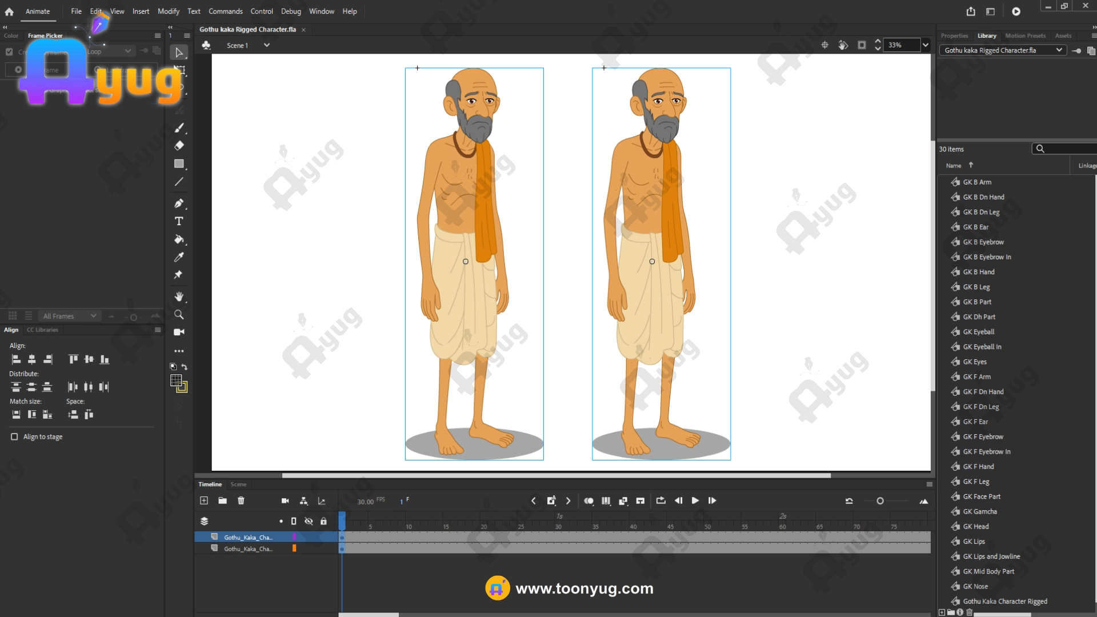Open the library document selector dropdown
The height and width of the screenshot is (617, 1097).
[x=1059, y=50]
